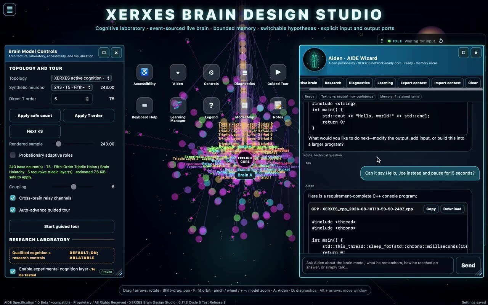
Task: Click the Import context button
Action: coord(448,83)
